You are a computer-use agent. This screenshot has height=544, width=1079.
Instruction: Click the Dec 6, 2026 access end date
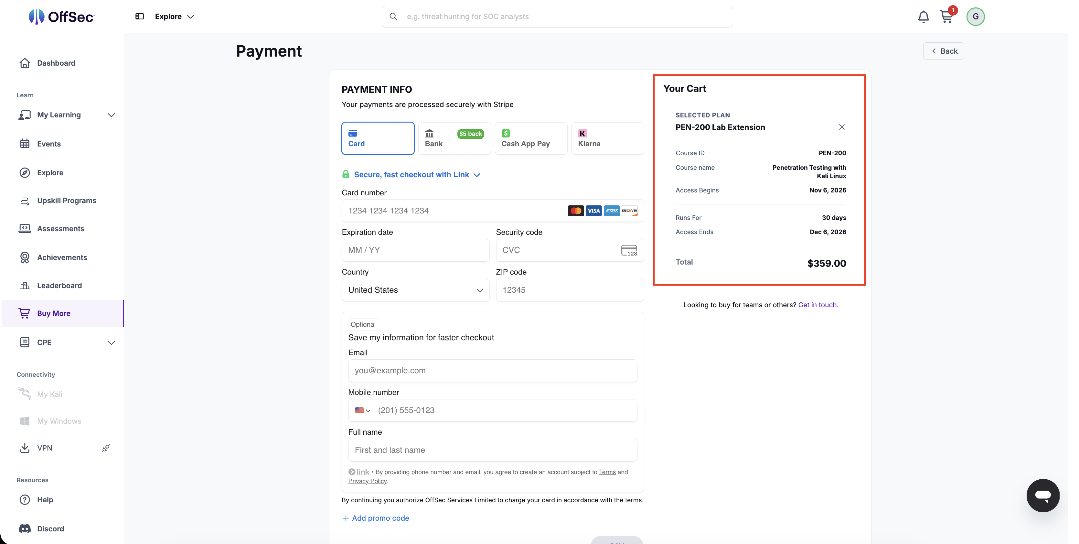[x=828, y=232]
